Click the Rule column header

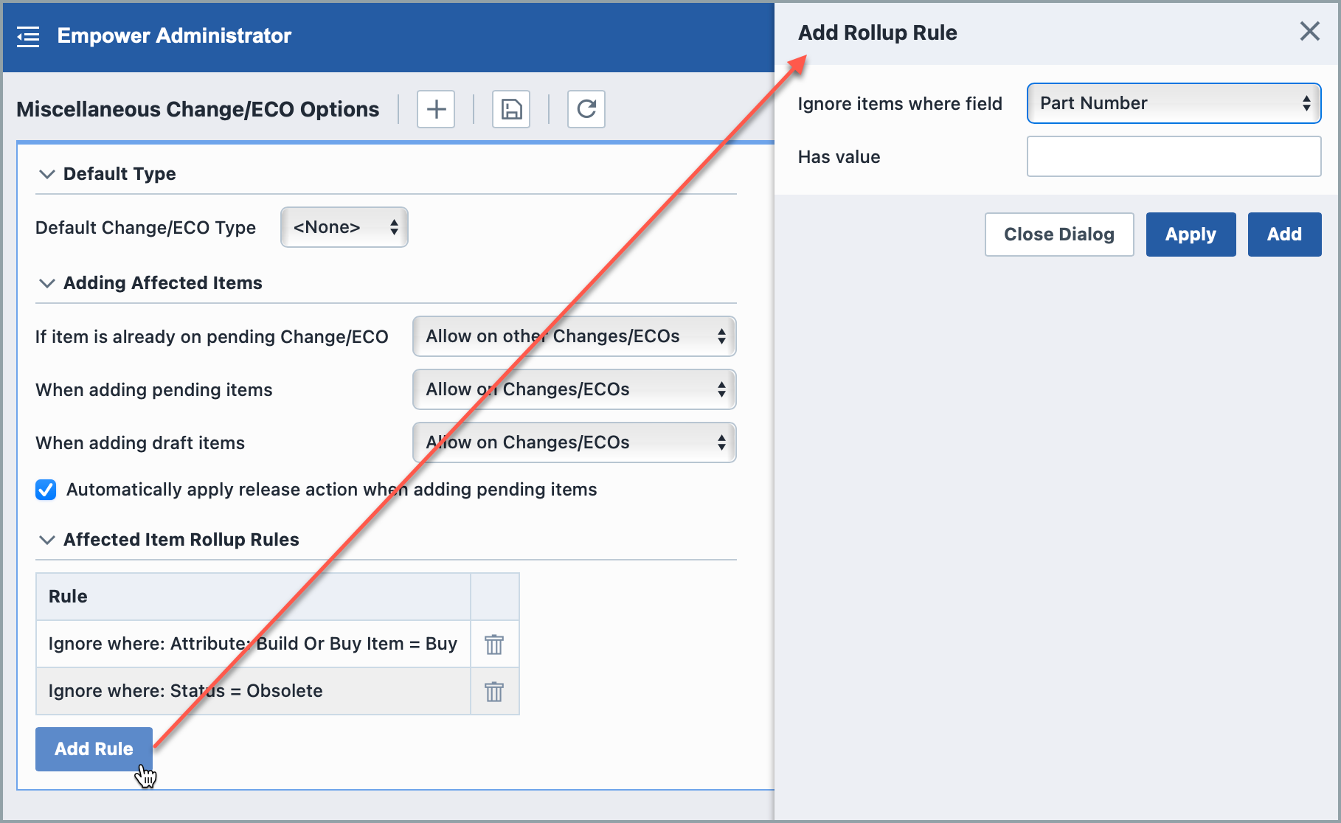pyautogui.click(x=253, y=597)
